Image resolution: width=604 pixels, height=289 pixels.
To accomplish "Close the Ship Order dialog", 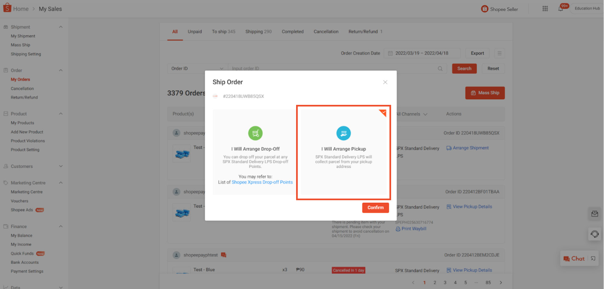I will coord(385,82).
